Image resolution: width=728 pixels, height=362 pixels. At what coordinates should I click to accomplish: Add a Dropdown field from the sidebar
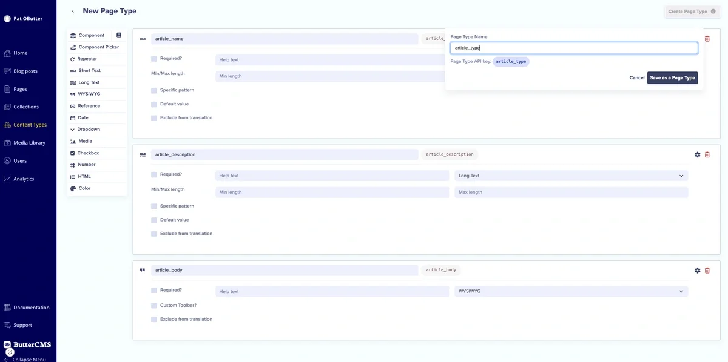click(89, 130)
